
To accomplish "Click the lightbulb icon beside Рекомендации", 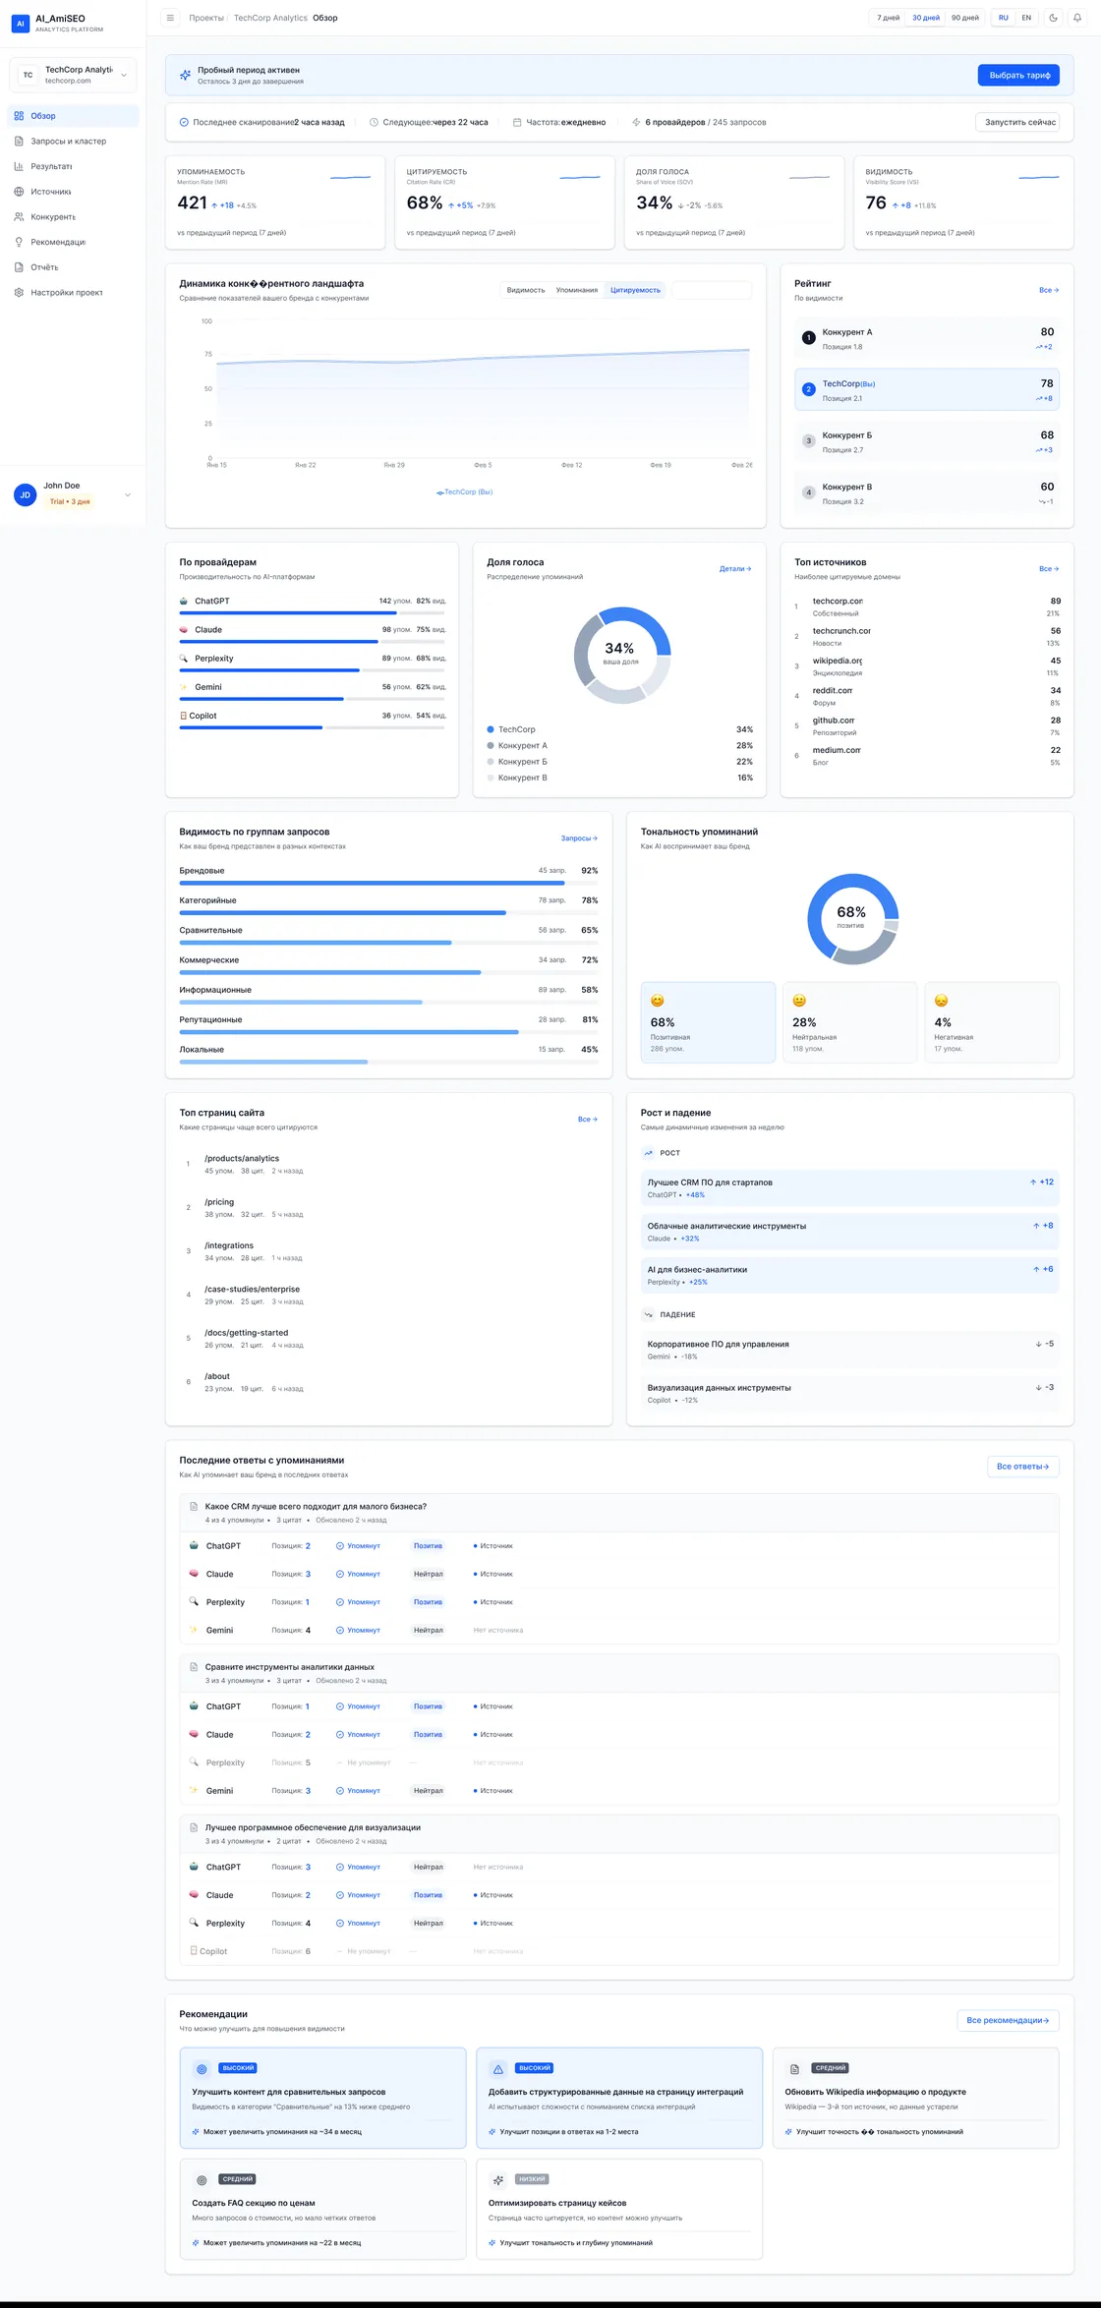I will 19,242.
